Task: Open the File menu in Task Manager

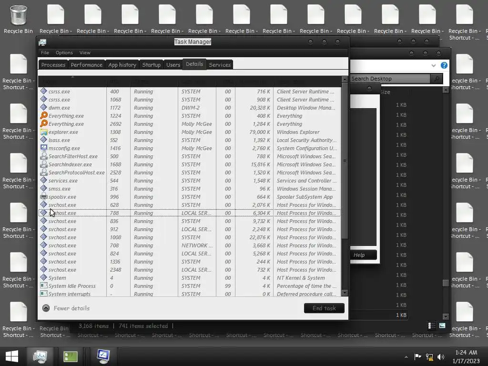Action: pyautogui.click(x=45, y=52)
